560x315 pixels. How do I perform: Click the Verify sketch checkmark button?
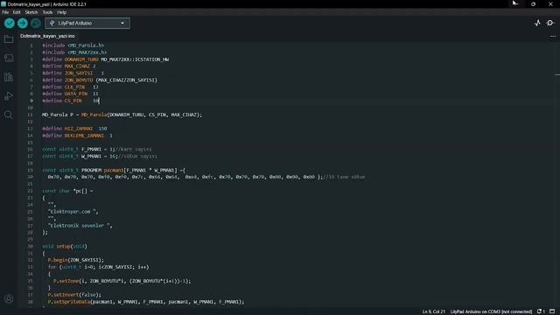pyautogui.click(x=10, y=24)
